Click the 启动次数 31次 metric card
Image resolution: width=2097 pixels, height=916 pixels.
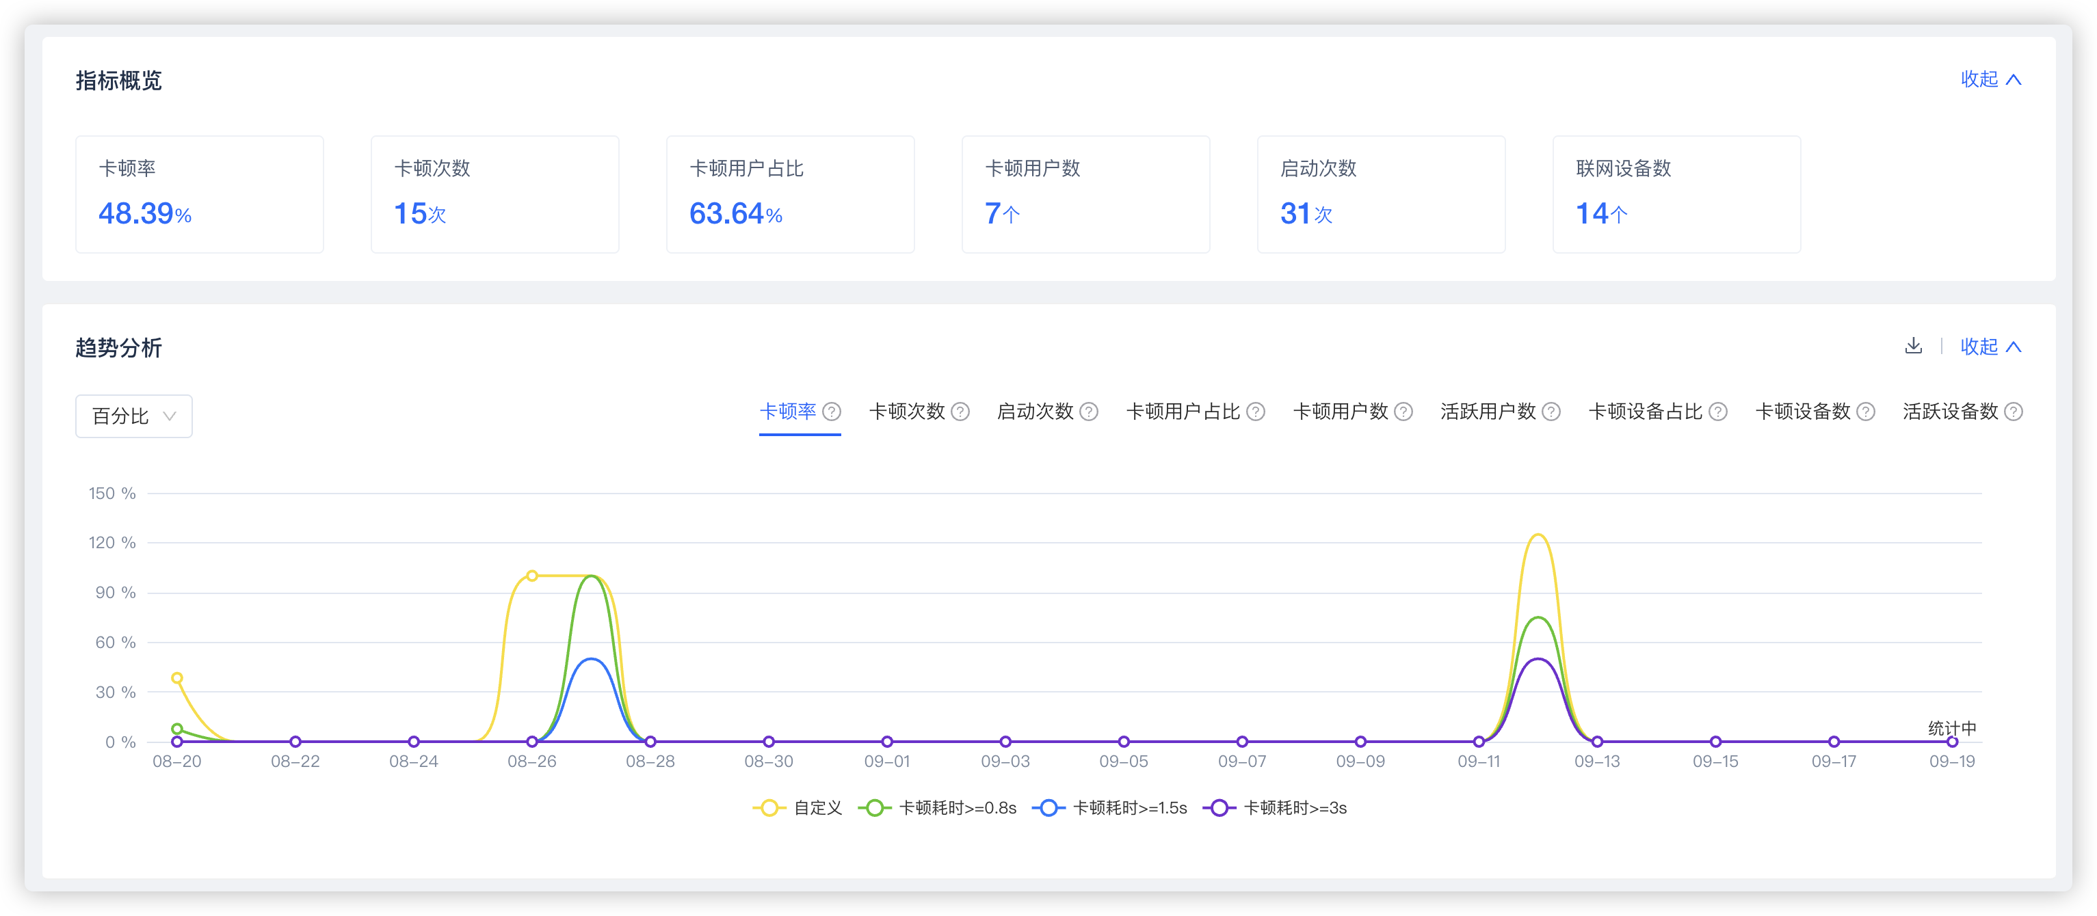[1381, 194]
